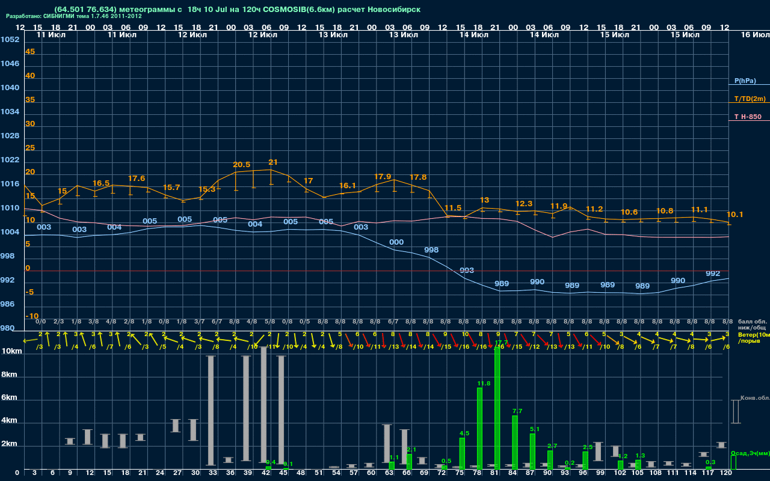Click the precipitation value 2.7
The image size is (770, 481).
click(x=552, y=446)
